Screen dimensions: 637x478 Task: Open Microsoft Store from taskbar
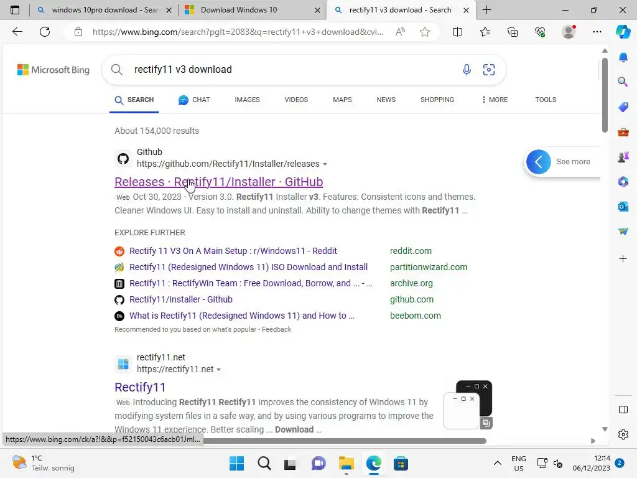[x=401, y=463]
